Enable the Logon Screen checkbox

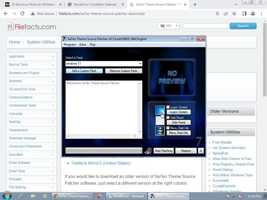pyautogui.click(x=168, y=107)
